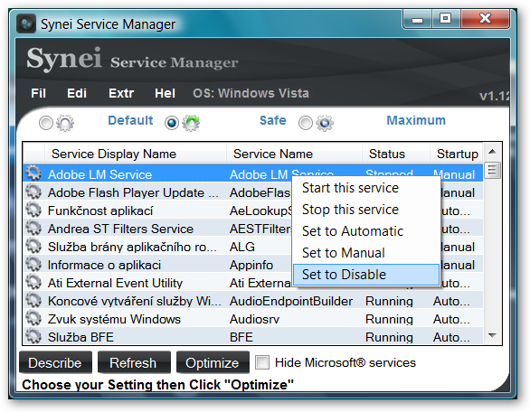Click the Maximum mode label
The width and height of the screenshot is (530, 412).
pos(416,120)
